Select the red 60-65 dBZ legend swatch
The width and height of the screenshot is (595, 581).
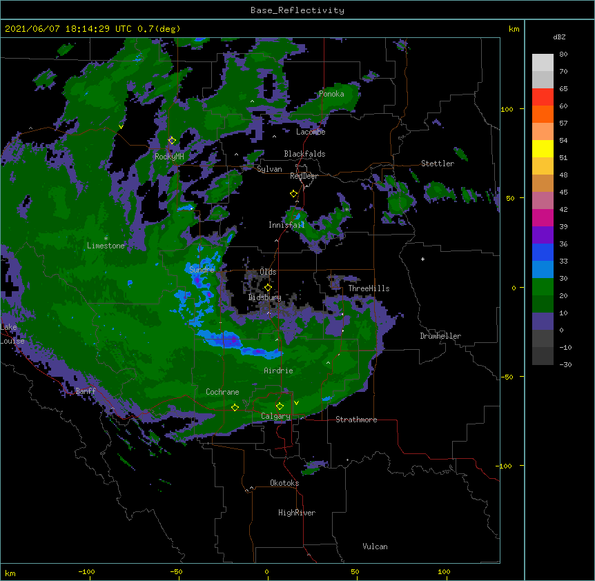[x=543, y=97]
